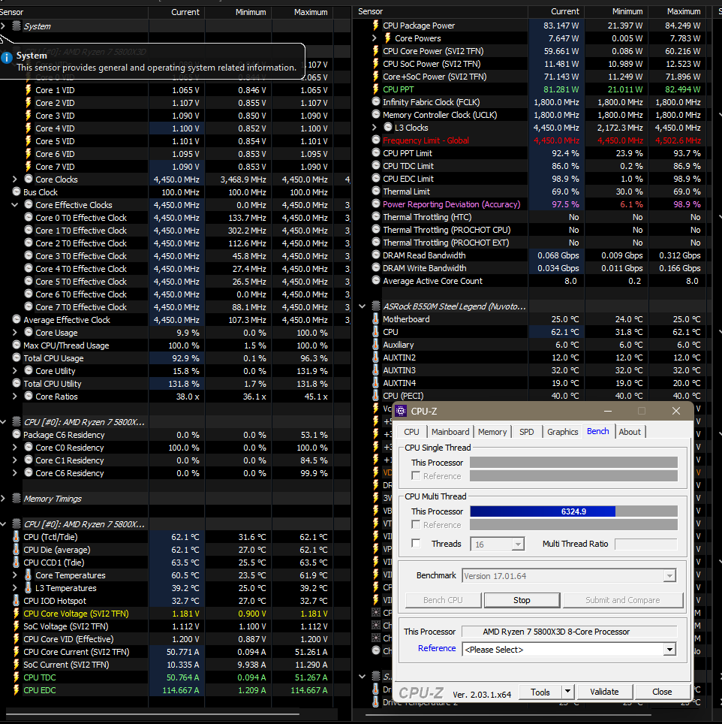Enable Reference checkbox under CPU Single Thread
Image resolution: width=722 pixels, height=724 pixels.
pyautogui.click(x=416, y=475)
